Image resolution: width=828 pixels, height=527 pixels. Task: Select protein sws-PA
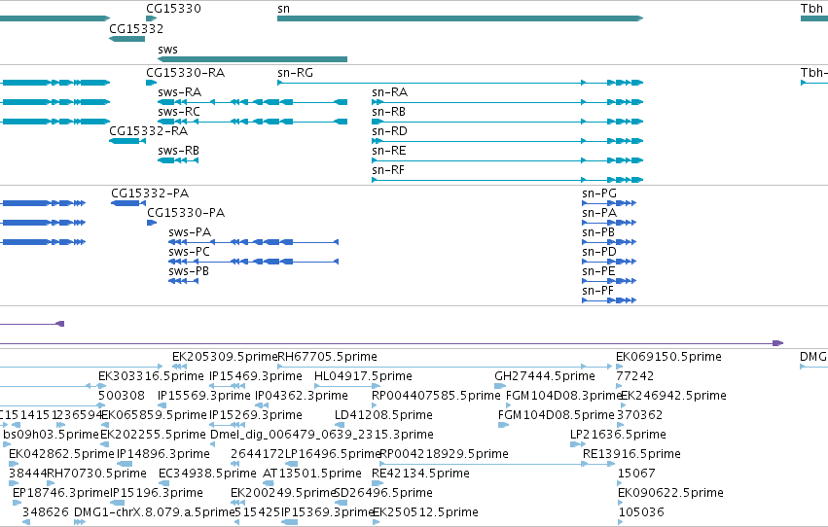pyautogui.click(x=254, y=242)
